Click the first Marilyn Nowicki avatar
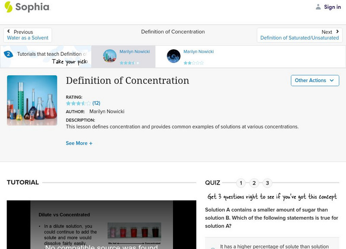This screenshot has height=249, width=346. click(109, 56)
